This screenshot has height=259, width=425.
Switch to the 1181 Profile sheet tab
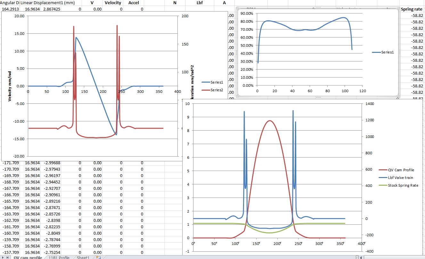pos(59,257)
